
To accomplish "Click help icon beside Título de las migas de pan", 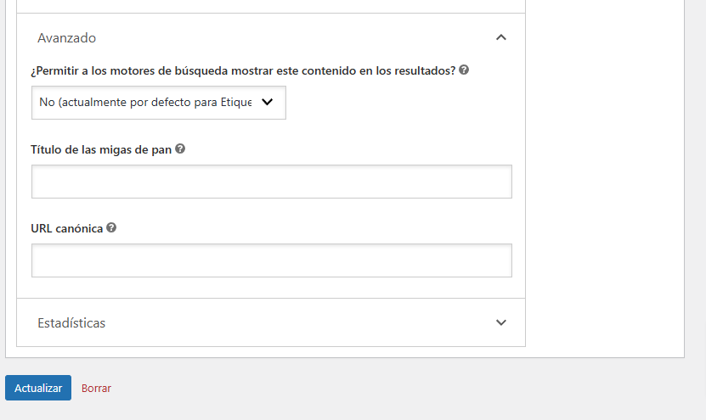I will (180, 148).
